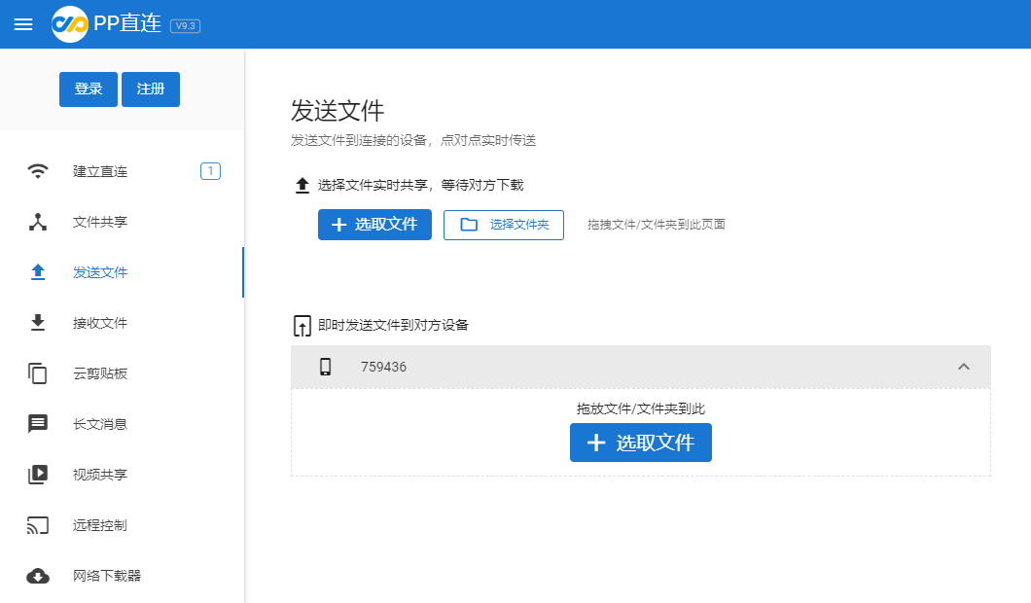Image resolution: width=1031 pixels, height=603 pixels.
Task: Click the 拖放文件/文件夹到此 drop zone
Action: click(641, 408)
